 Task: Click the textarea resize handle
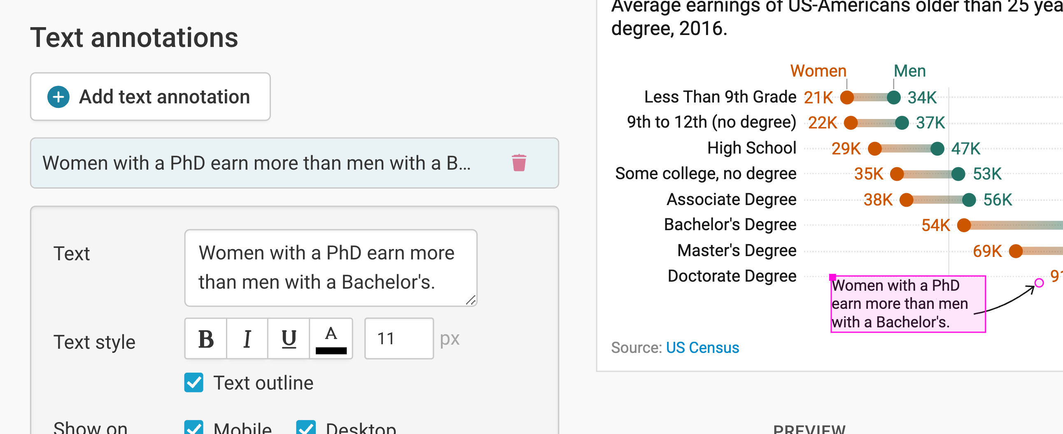471,300
